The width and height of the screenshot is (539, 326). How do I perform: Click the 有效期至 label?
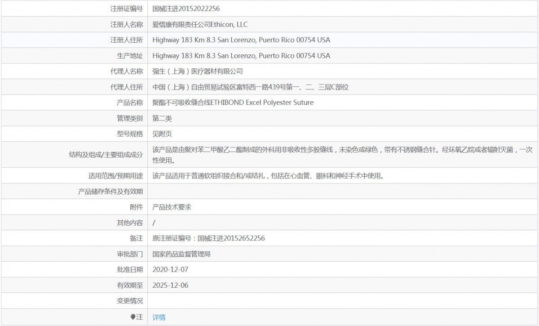[x=130, y=285]
